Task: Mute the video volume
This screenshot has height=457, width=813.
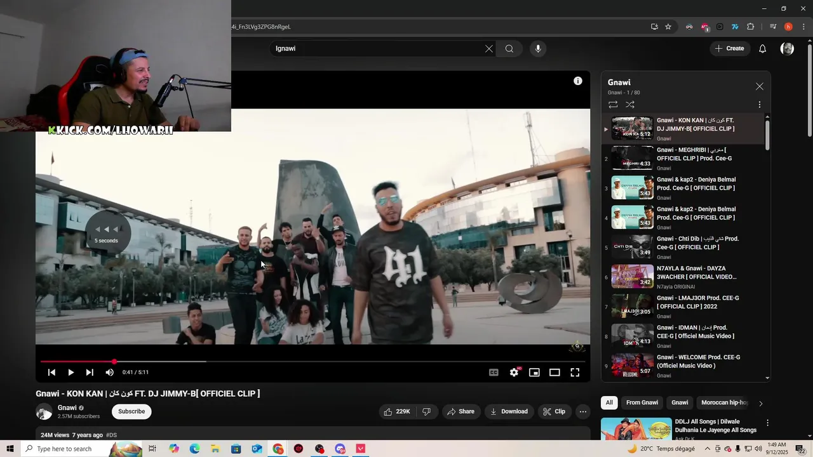Action: click(109, 373)
